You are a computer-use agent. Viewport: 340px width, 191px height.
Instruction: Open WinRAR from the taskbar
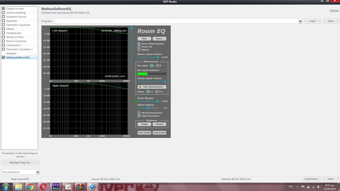(80, 186)
